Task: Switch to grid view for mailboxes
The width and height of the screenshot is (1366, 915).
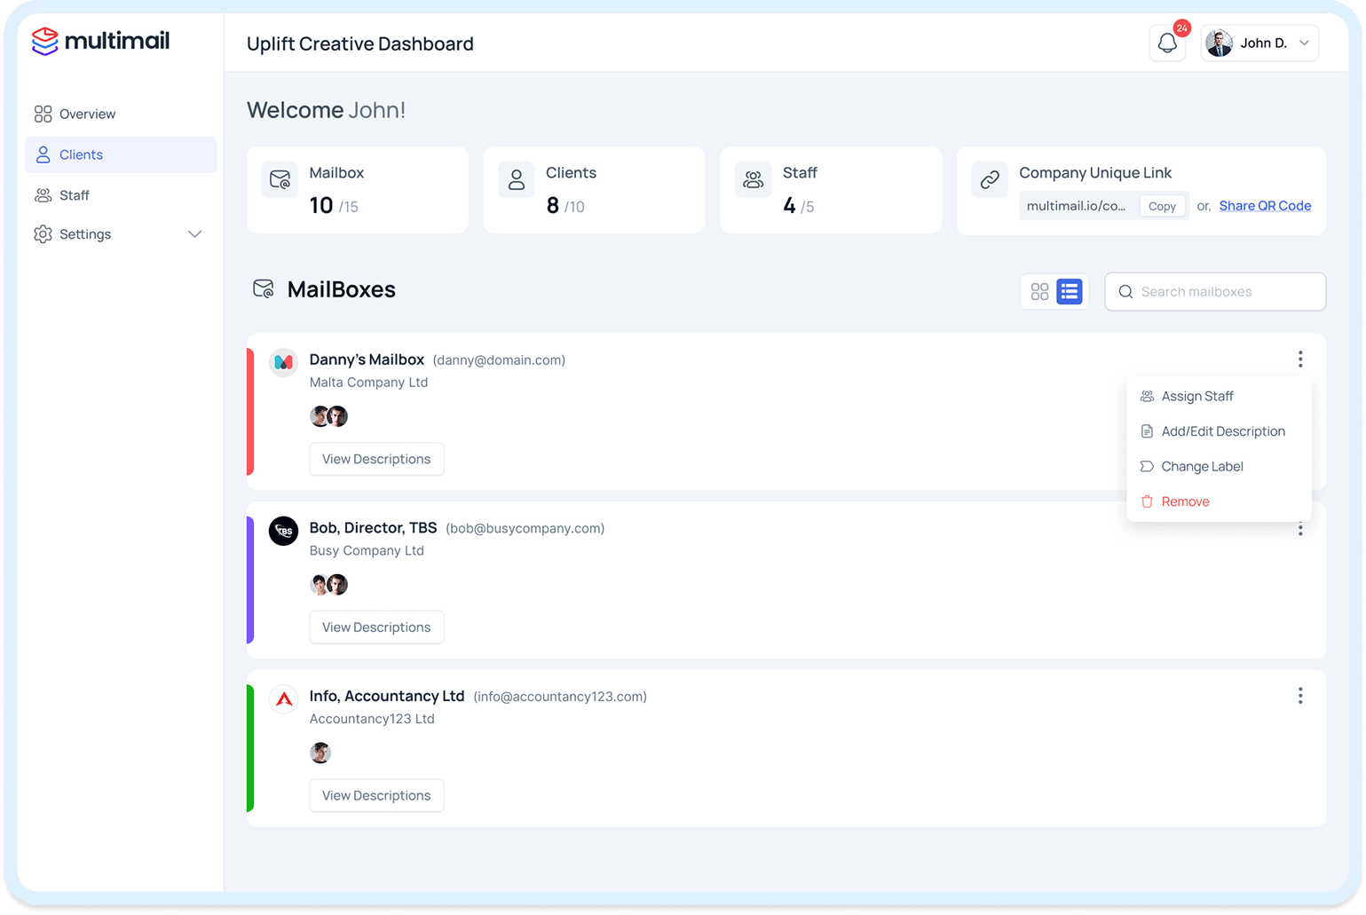Action: (x=1039, y=291)
